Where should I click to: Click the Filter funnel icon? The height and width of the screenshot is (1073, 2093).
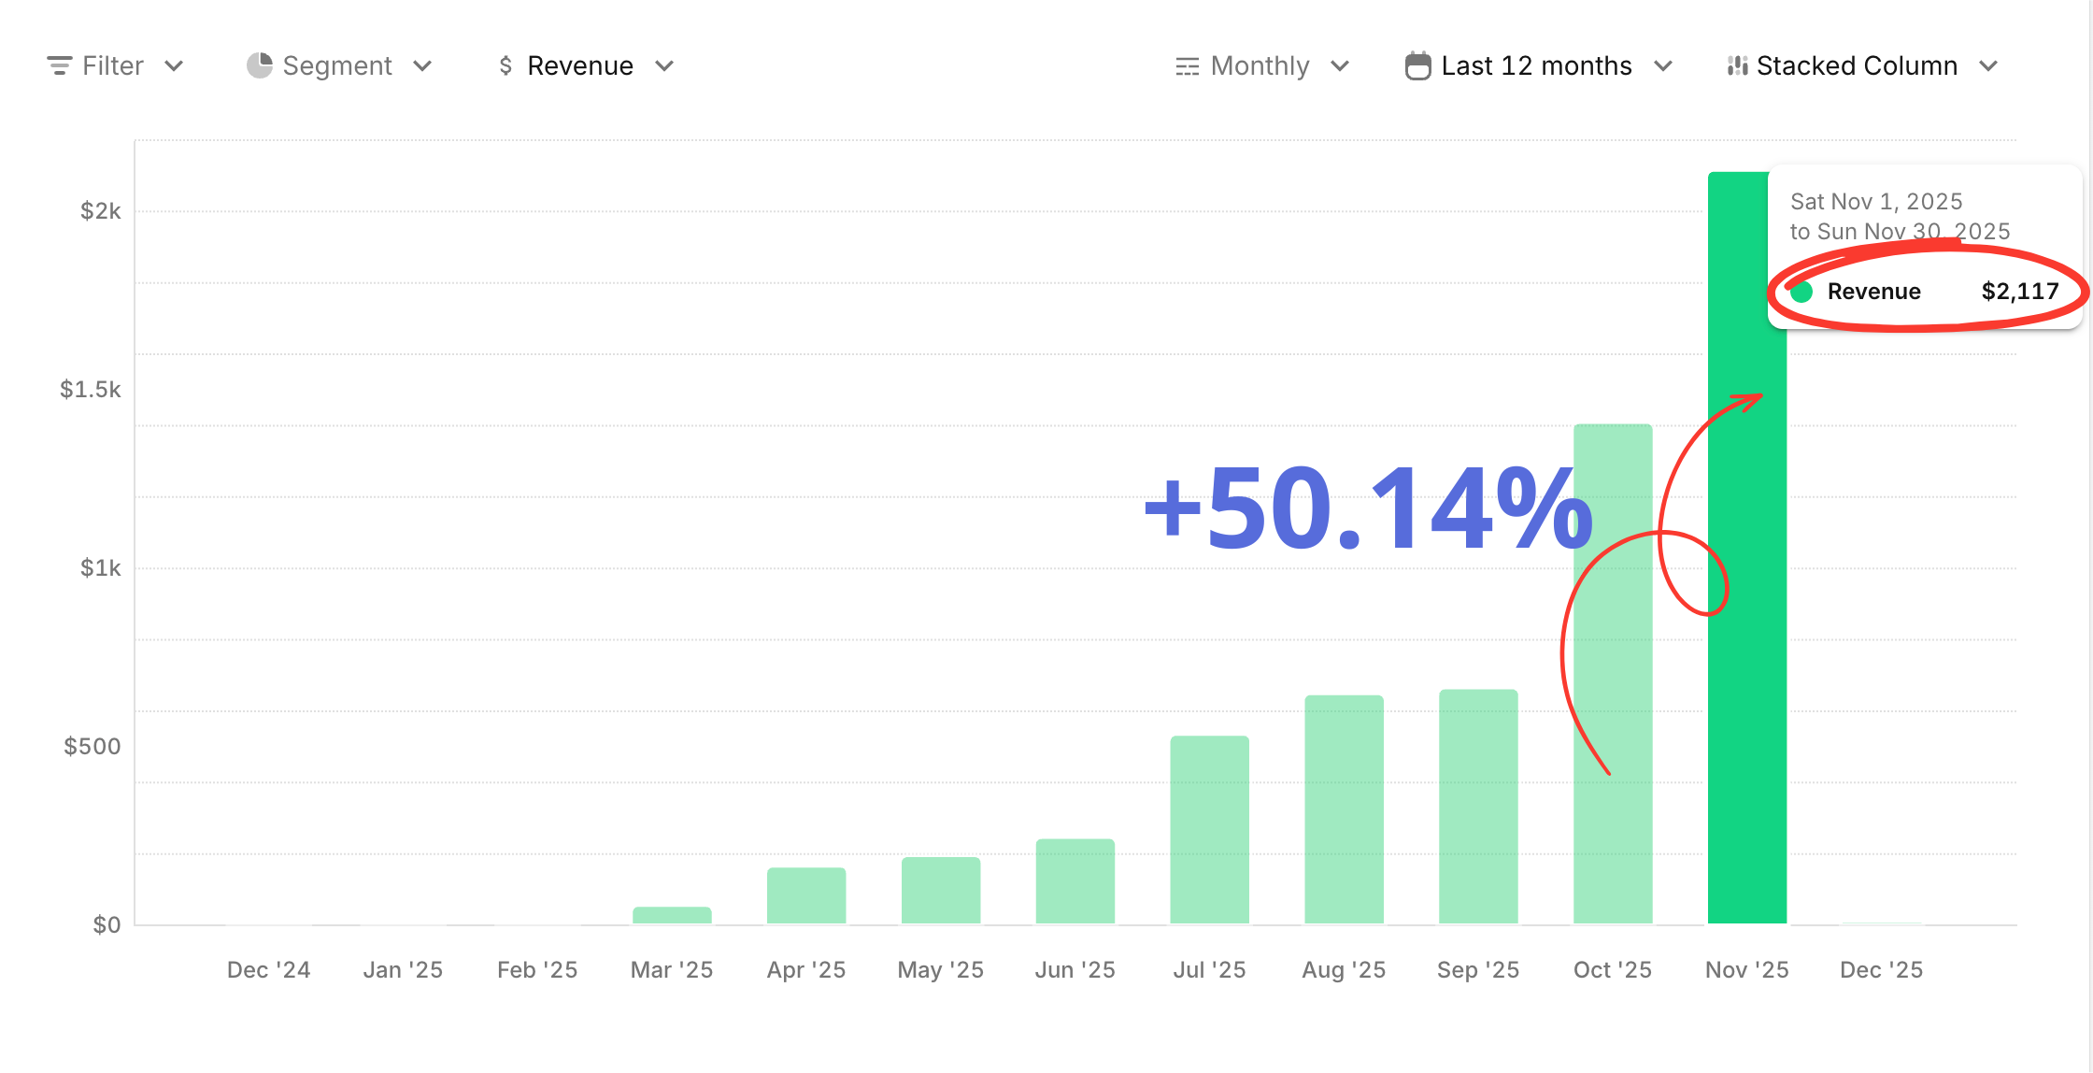[59, 65]
